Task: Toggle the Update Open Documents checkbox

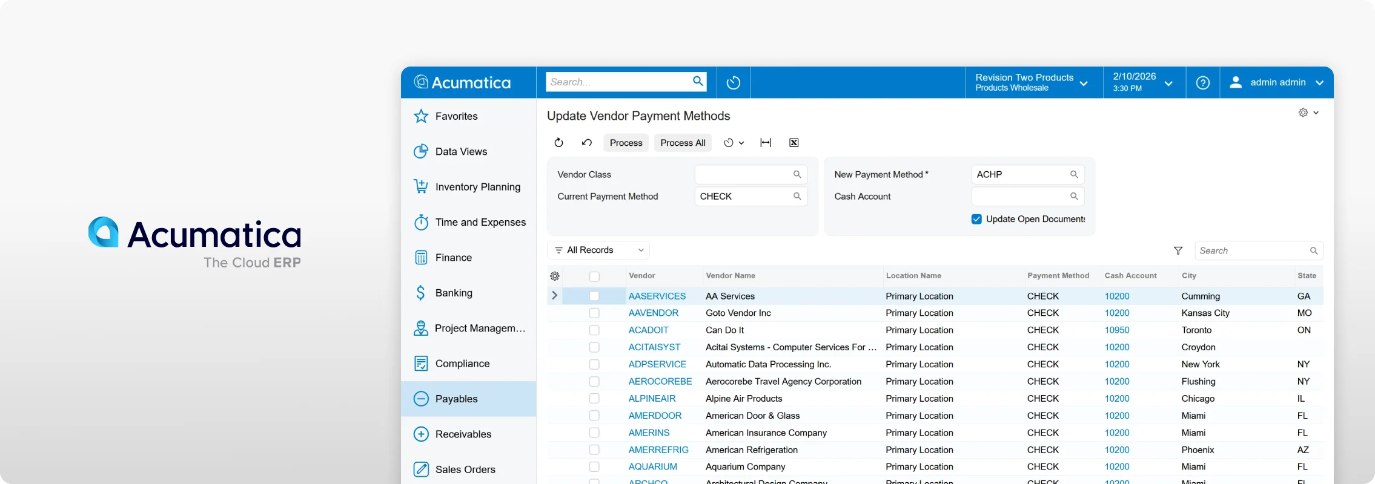Action: click(x=976, y=219)
